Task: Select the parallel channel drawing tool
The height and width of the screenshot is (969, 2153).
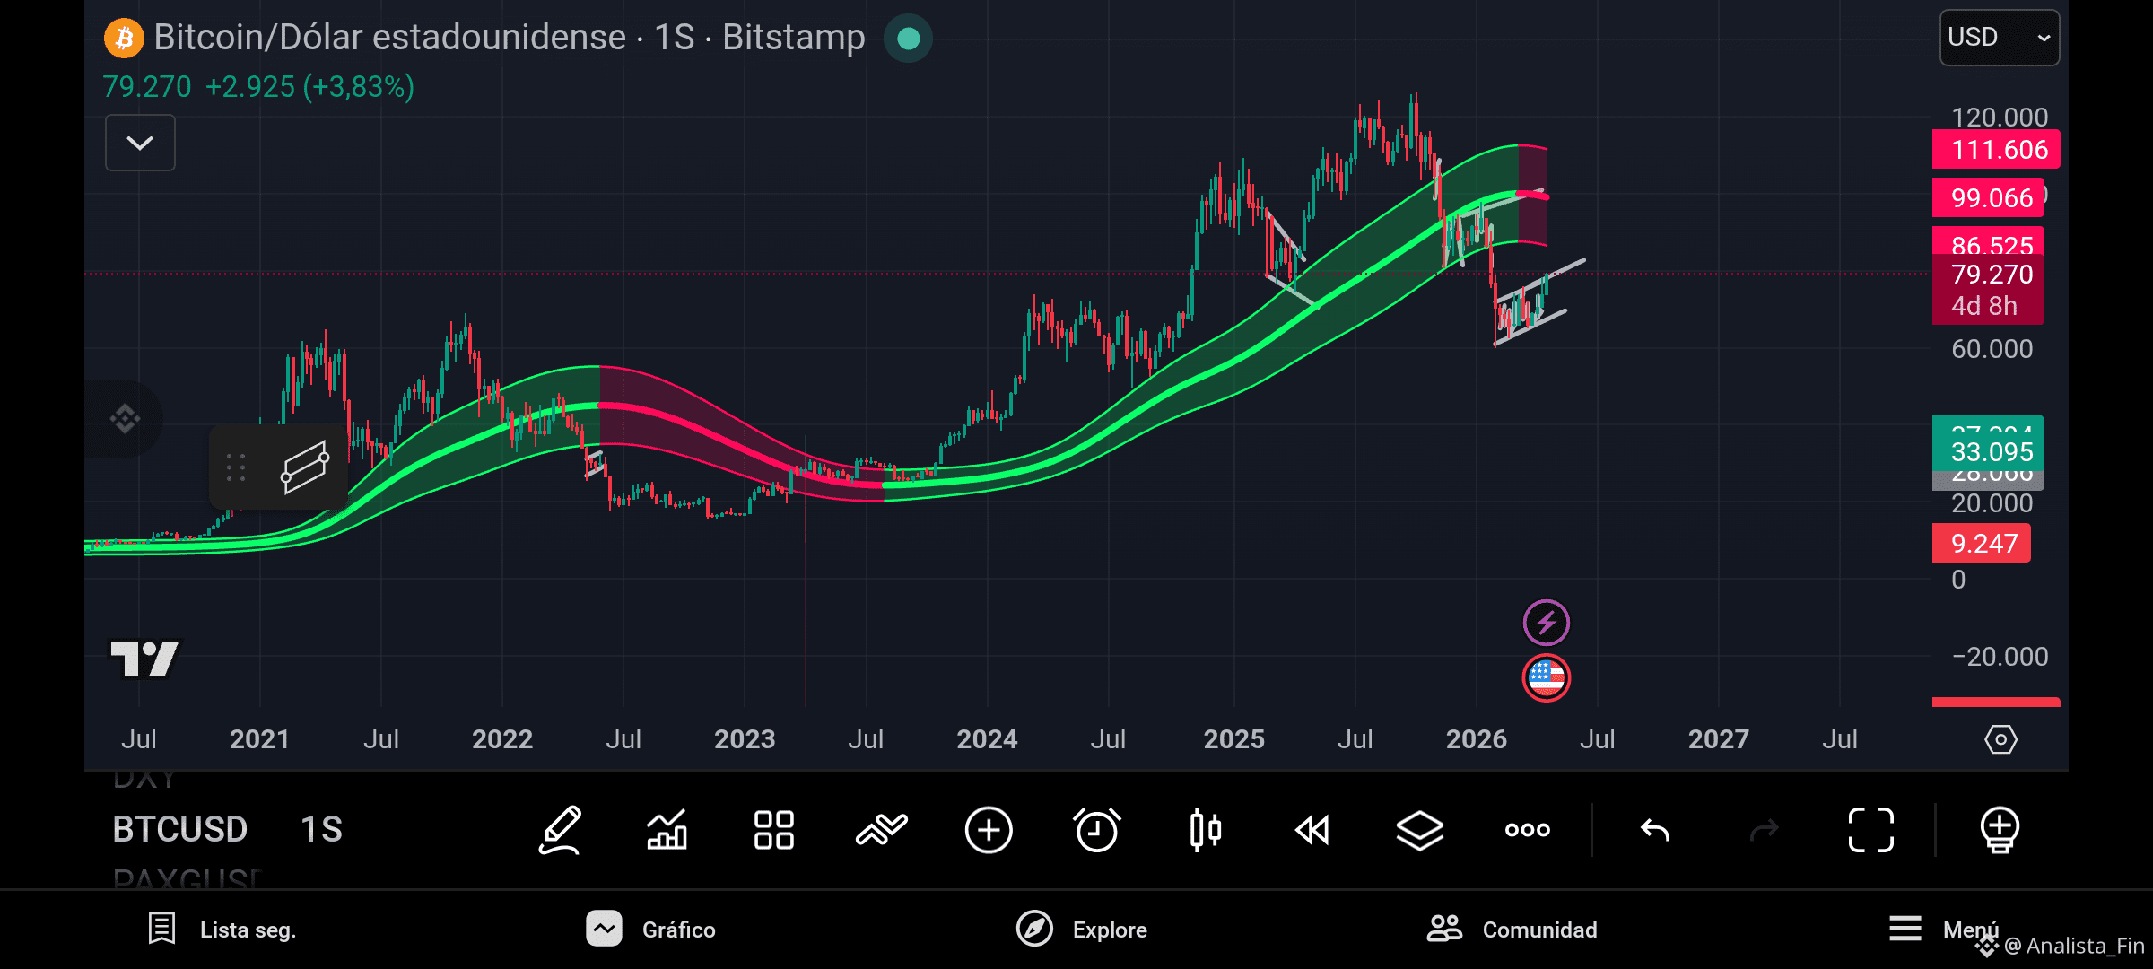Action: tap(305, 467)
